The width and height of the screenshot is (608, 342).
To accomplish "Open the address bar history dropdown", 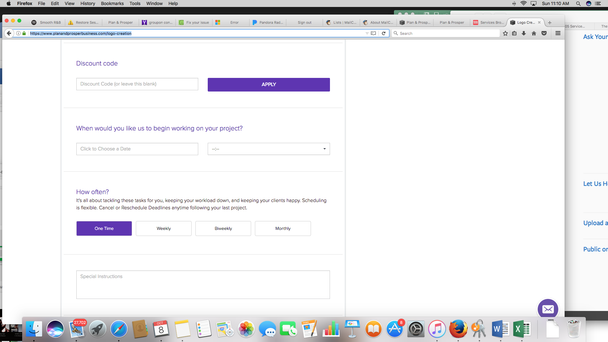I will point(367,33).
